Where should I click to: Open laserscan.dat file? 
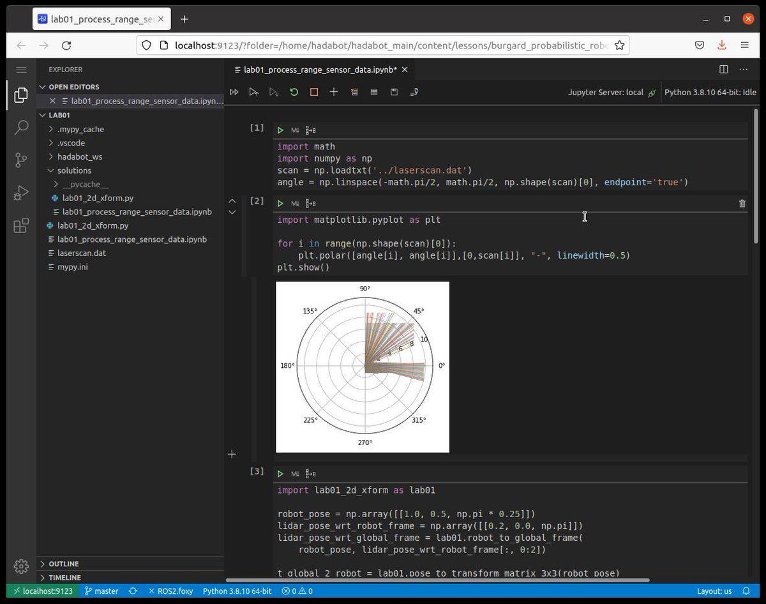(x=130, y=253)
